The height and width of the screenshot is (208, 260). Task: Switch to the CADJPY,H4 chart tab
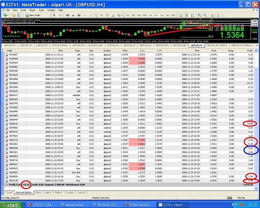click(x=42, y=45)
